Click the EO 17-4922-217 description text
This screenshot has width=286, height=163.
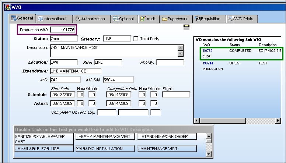point(270,51)
